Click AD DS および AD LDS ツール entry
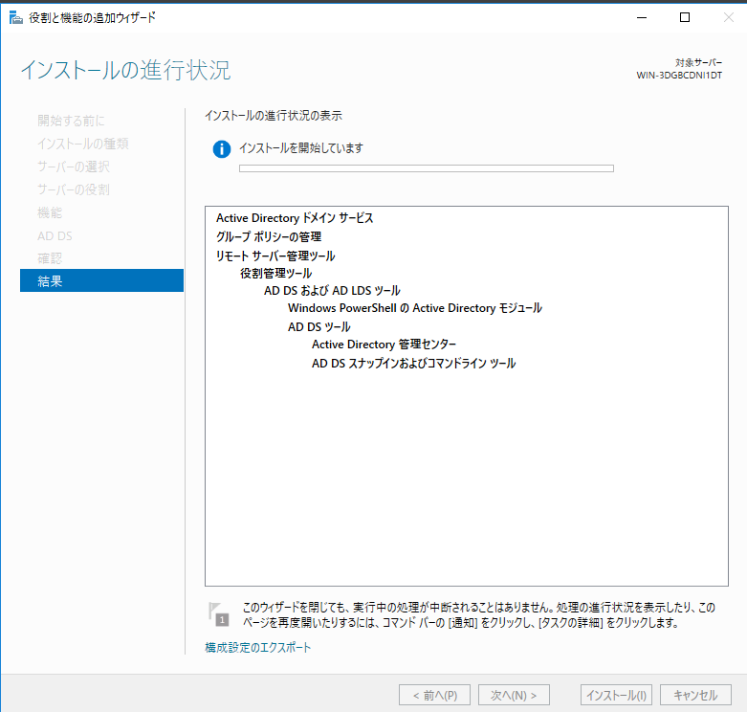The height and width of the screenshot is (712, 747). click(x=332, y=291)
